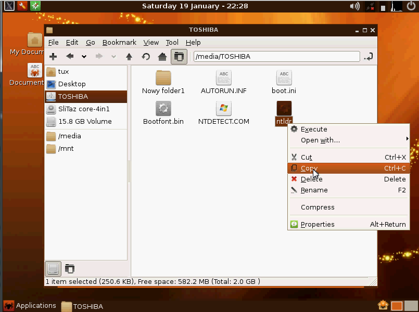The height and width of the screenshot is (312, 419).
Task: Click the ntldr file icon
Action: 284,108
